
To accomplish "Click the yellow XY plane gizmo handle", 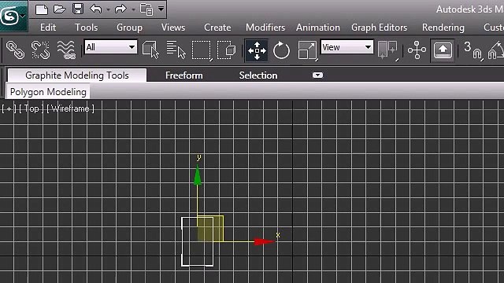I will (210, 229).
